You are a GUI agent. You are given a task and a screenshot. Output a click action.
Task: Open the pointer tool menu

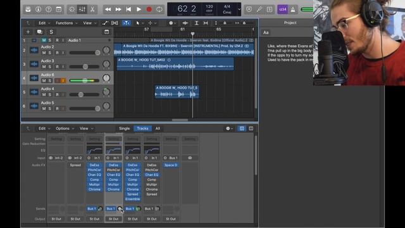[139, 23]
